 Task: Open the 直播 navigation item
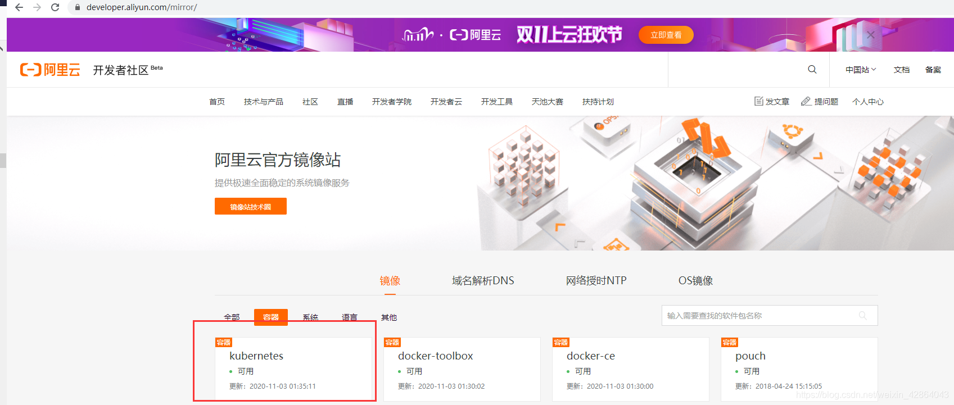(x=345, y=102)
